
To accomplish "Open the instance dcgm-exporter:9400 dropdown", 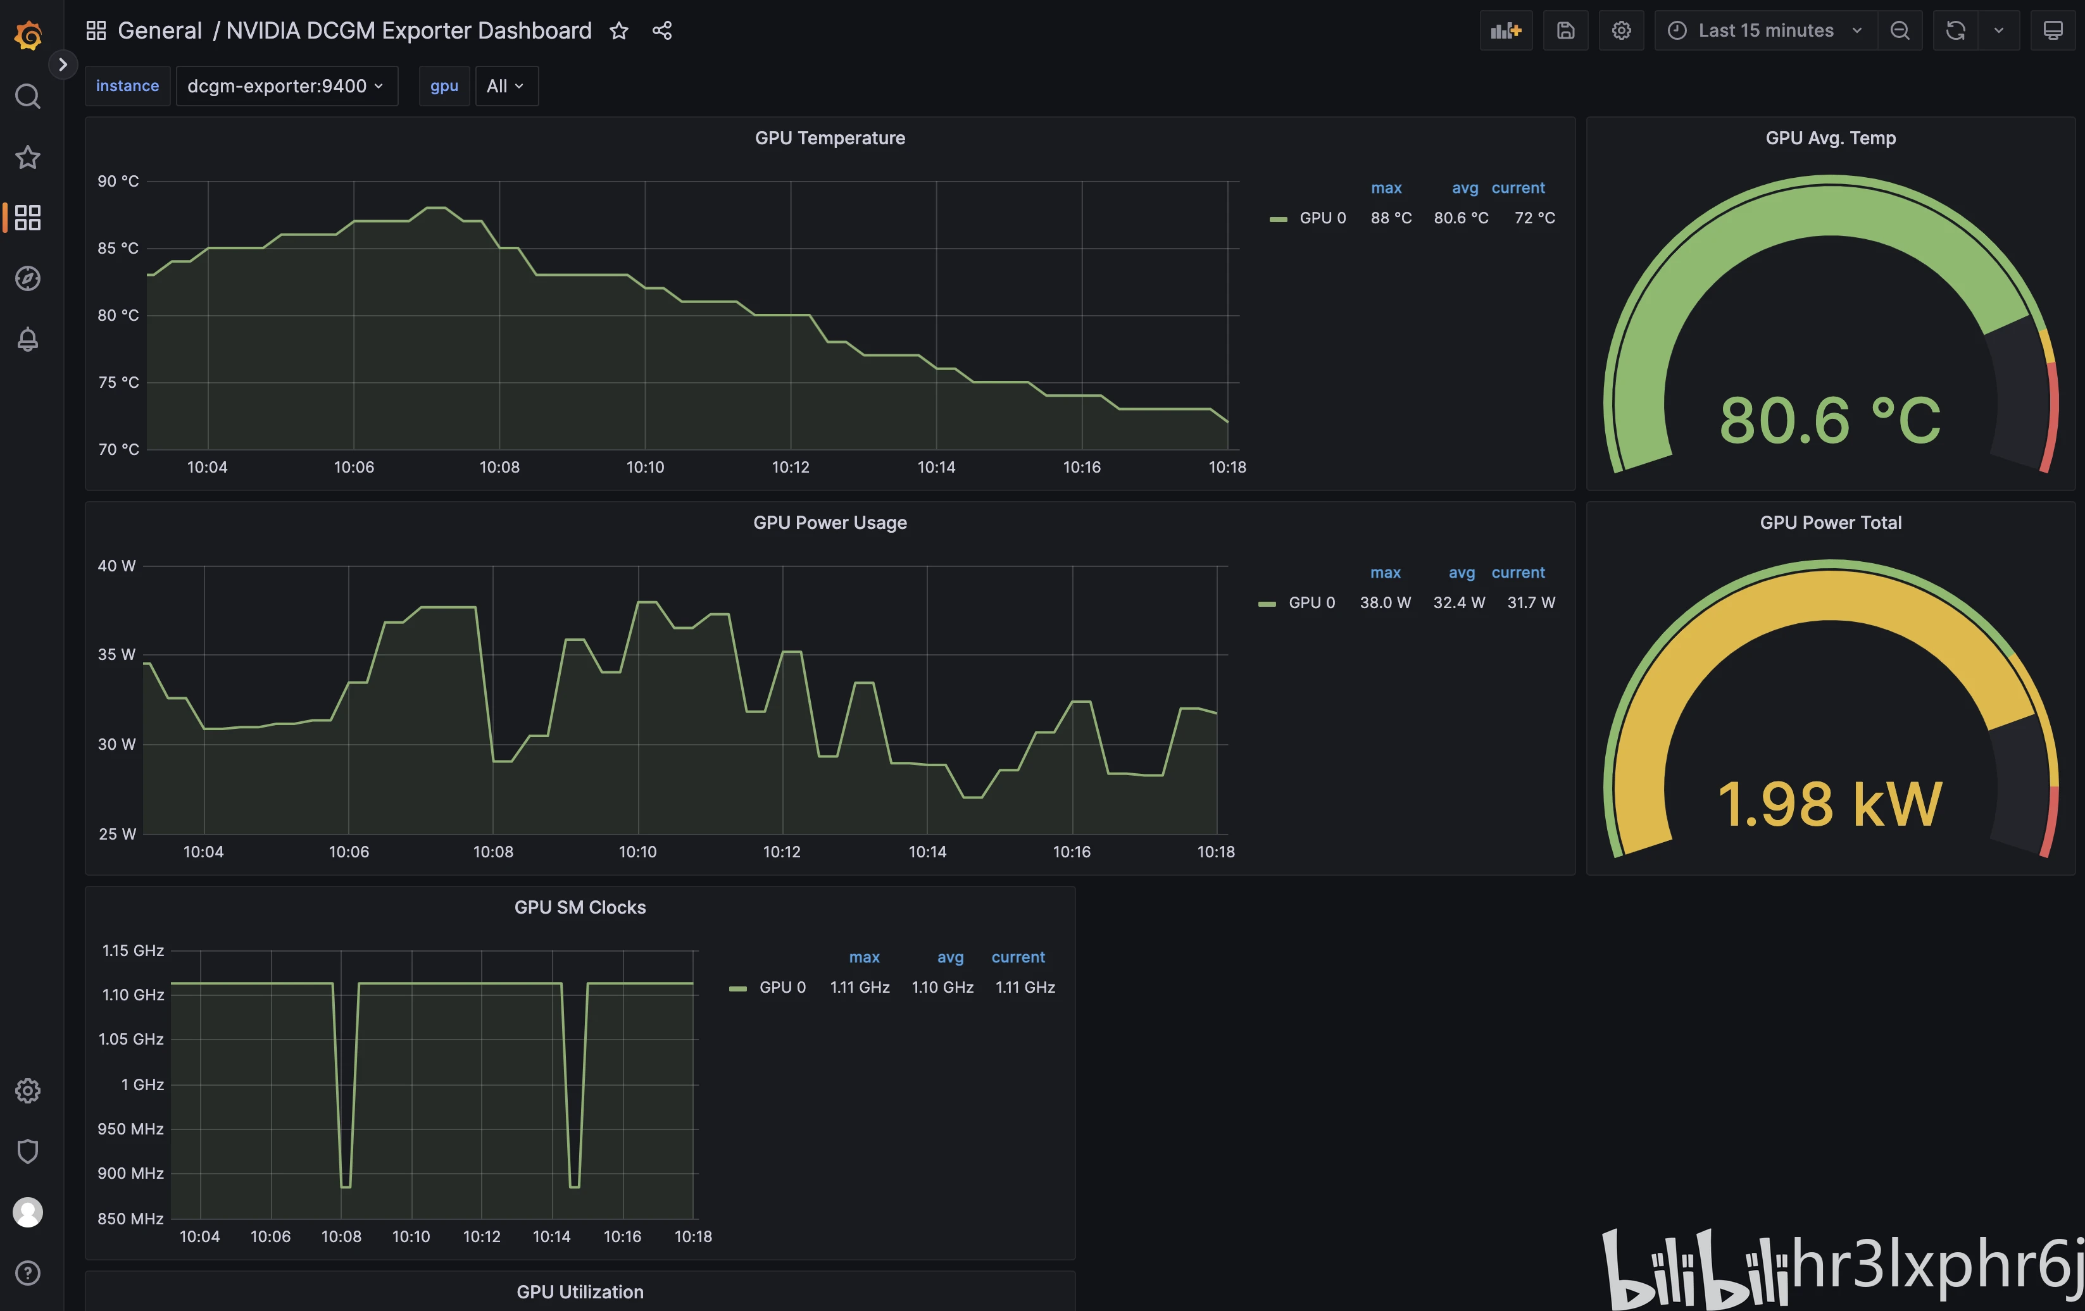I will point(285,85).
